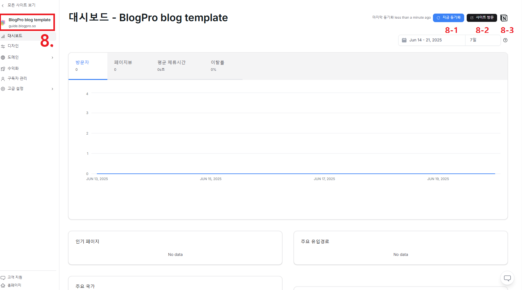Click the help question mark icon
This screenshot has width=522, height=290.
click(x=505, y=40)
